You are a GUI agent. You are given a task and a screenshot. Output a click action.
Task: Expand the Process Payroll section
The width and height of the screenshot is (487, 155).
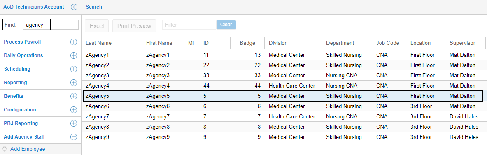pos(74,42)
